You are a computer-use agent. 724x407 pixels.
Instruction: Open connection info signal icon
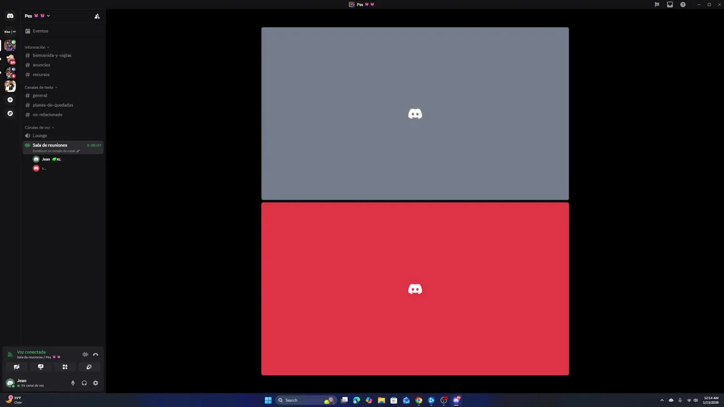[10, 354]
